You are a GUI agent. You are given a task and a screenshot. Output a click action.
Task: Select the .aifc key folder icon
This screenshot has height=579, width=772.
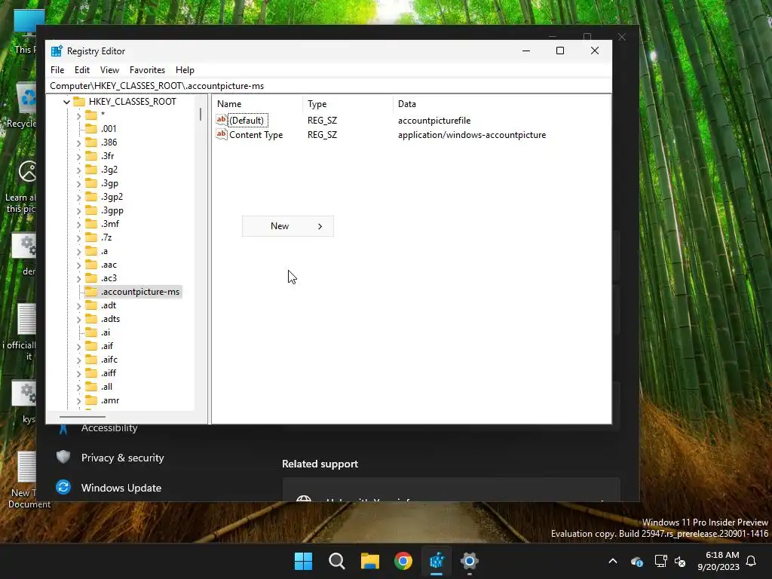(x=91, y=360)
